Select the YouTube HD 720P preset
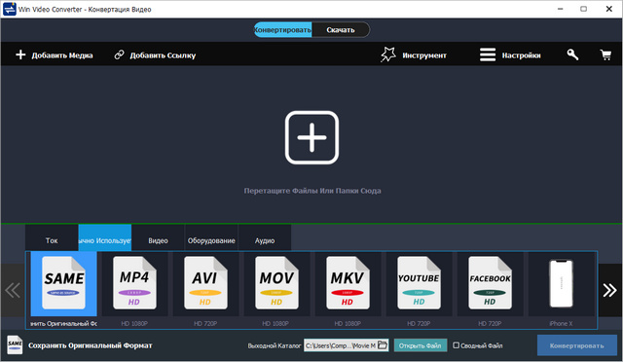 (x=419, y=284)
